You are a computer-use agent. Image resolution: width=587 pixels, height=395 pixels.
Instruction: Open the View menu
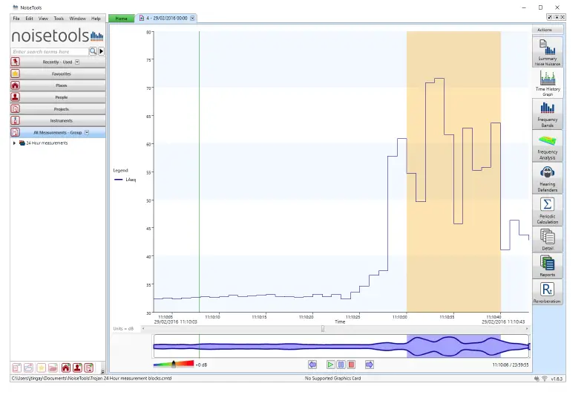pyautogui.click(x=44, y=19)
